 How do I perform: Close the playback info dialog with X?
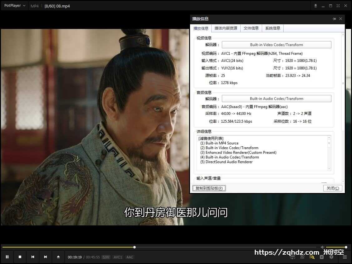coord(340,19)
